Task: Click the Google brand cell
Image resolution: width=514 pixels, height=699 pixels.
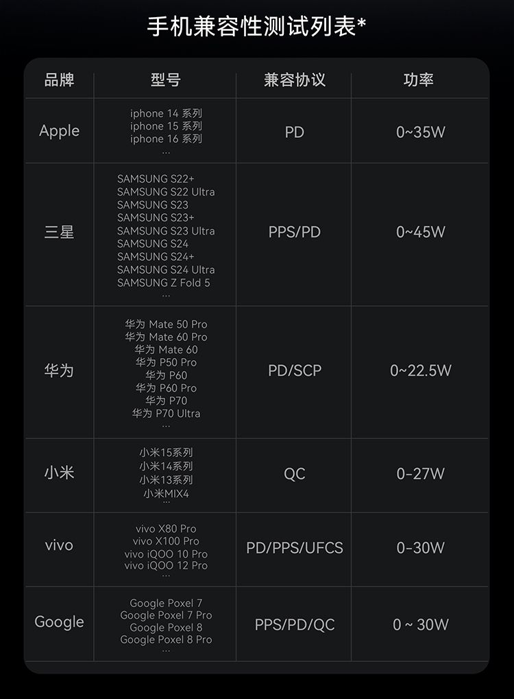Action: [x=59, y=622]
